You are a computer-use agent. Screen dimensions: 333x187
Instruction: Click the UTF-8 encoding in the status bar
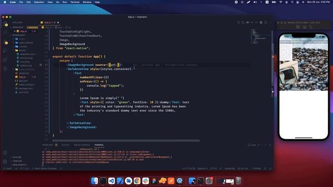(213, 168)
